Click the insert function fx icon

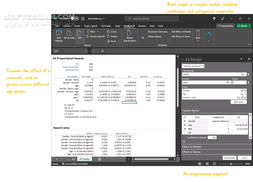click(102, 51)
